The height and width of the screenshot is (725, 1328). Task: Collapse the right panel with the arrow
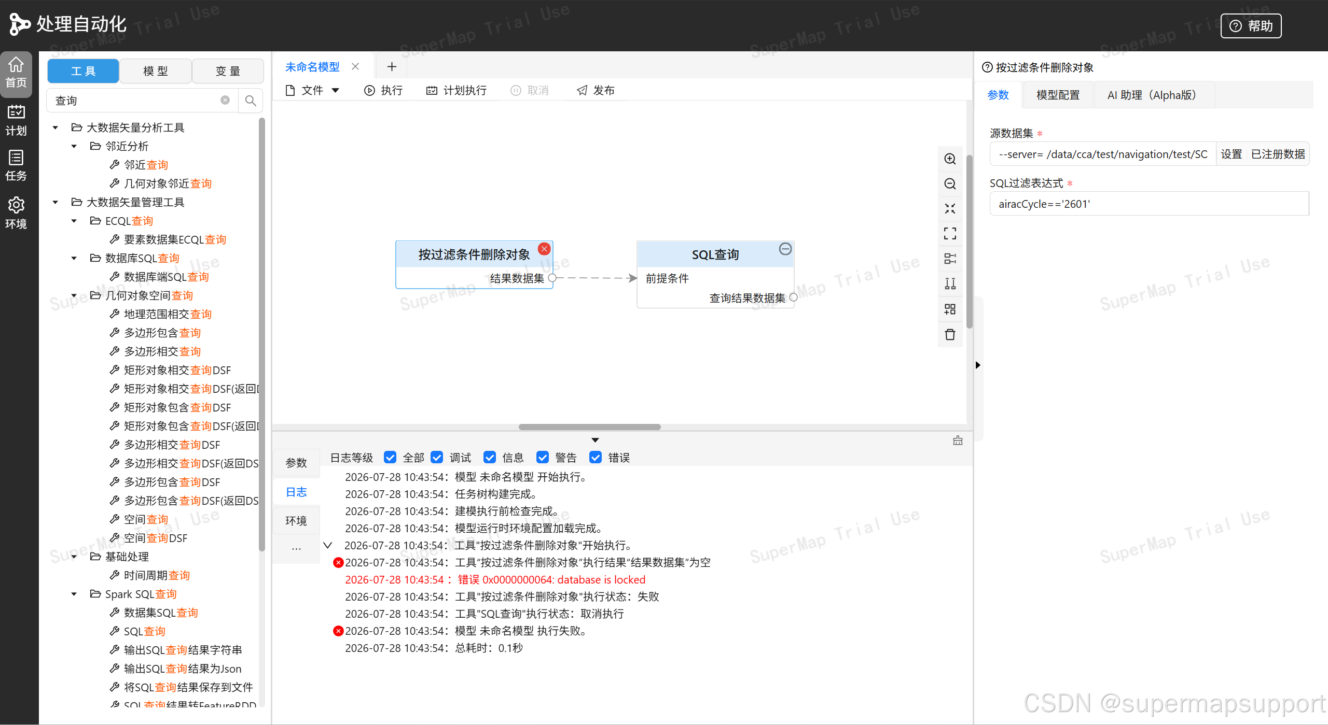point(978,365)
